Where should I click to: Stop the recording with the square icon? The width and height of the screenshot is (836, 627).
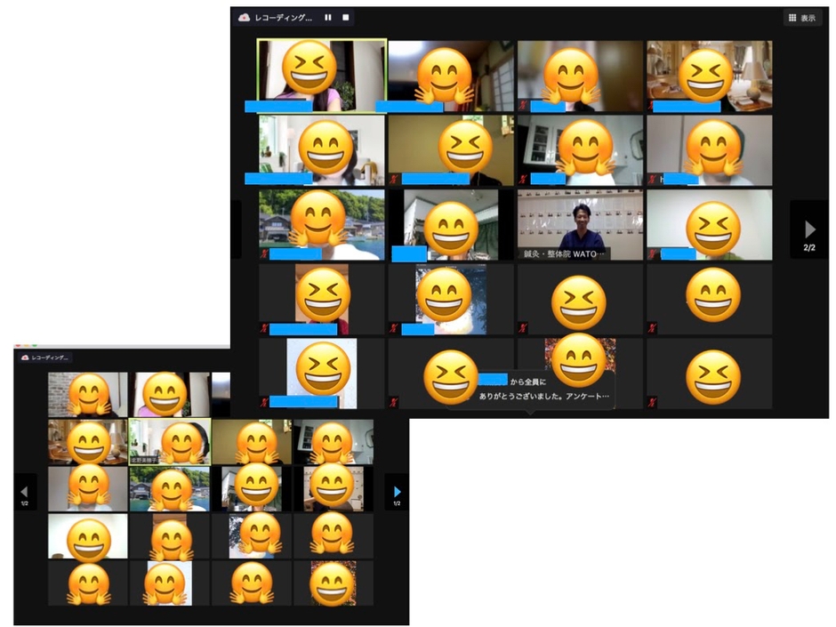(346, 17)
